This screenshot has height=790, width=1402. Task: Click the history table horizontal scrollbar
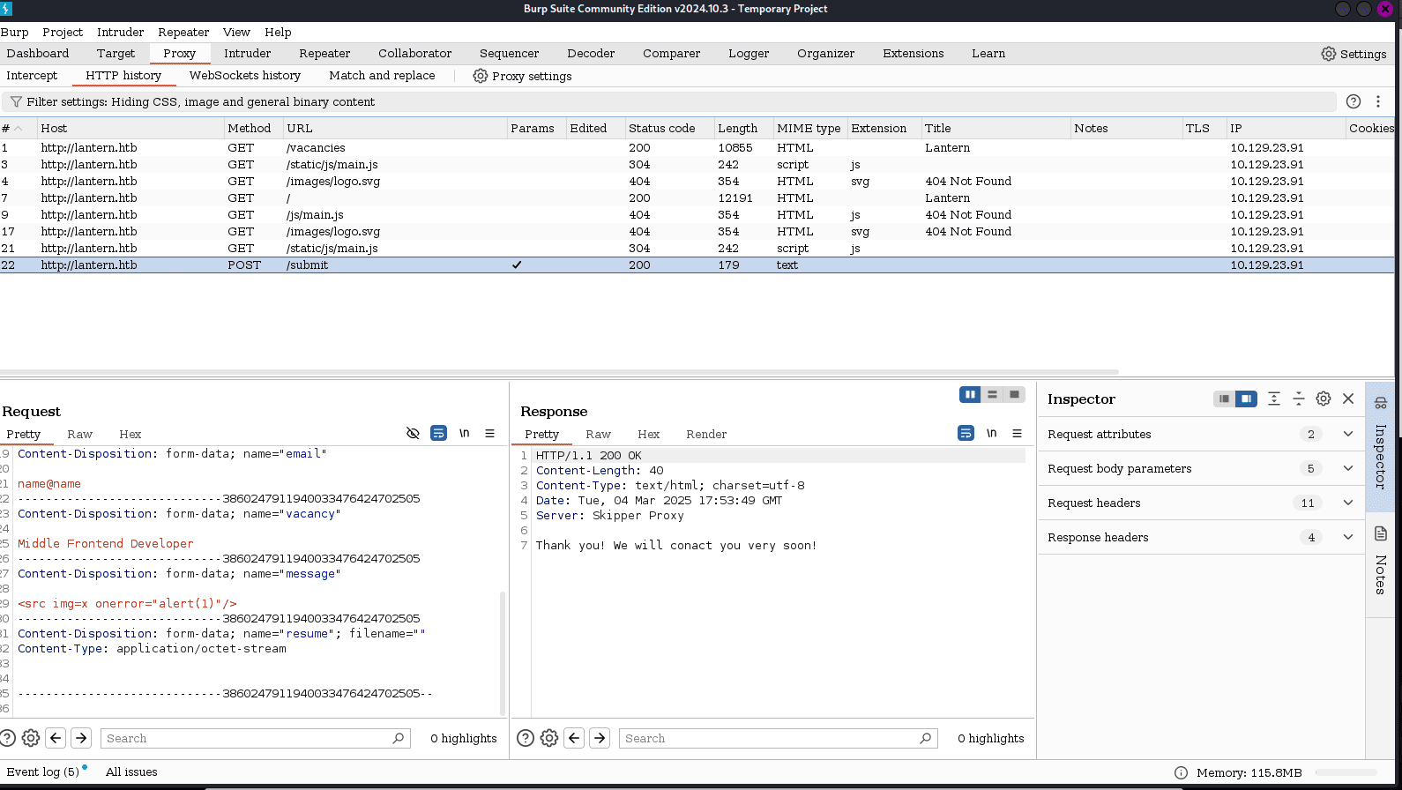[x=559, y=372]
